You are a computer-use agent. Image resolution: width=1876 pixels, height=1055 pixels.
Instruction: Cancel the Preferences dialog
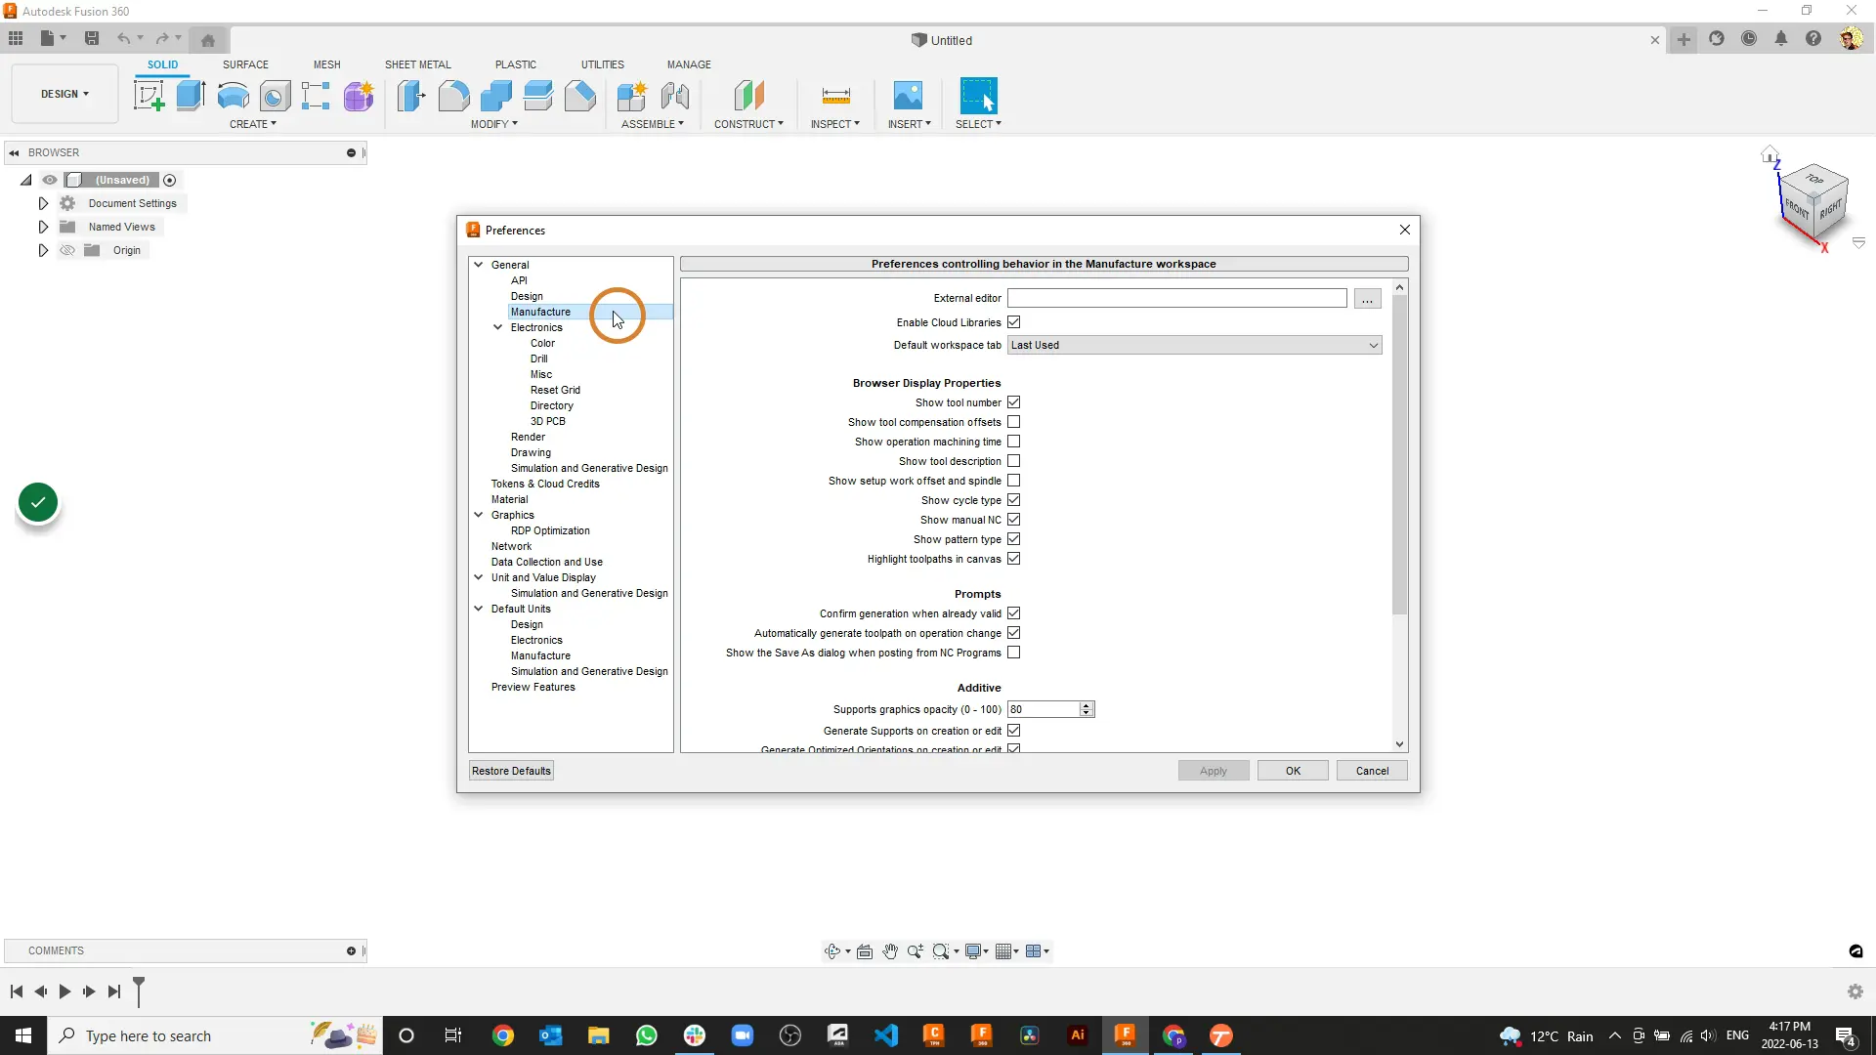(x=1372, y=771)
